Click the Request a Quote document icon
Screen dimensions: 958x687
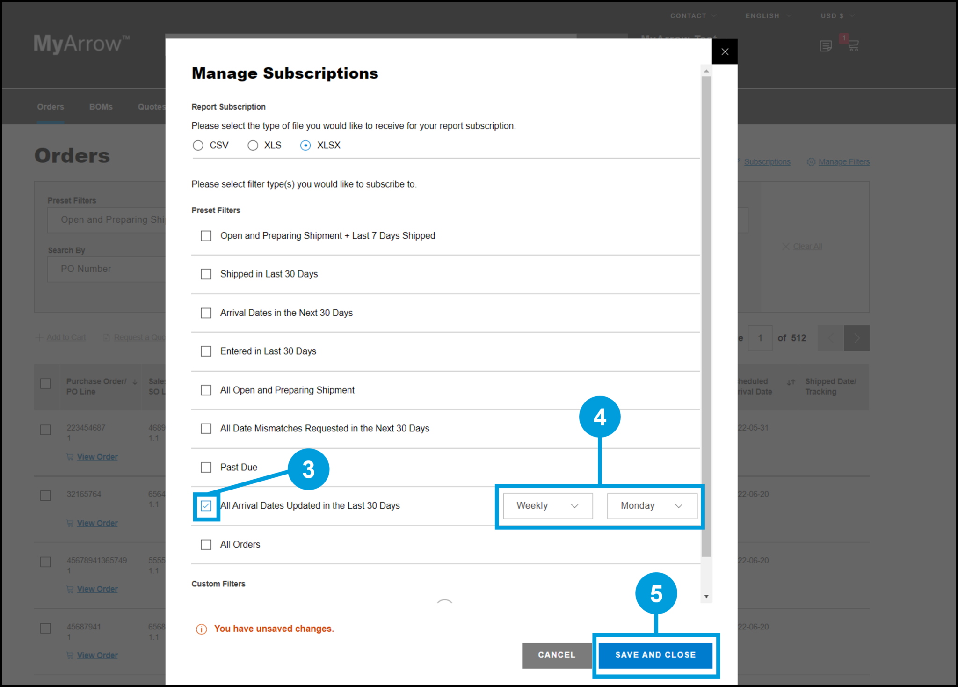[107, 337]
